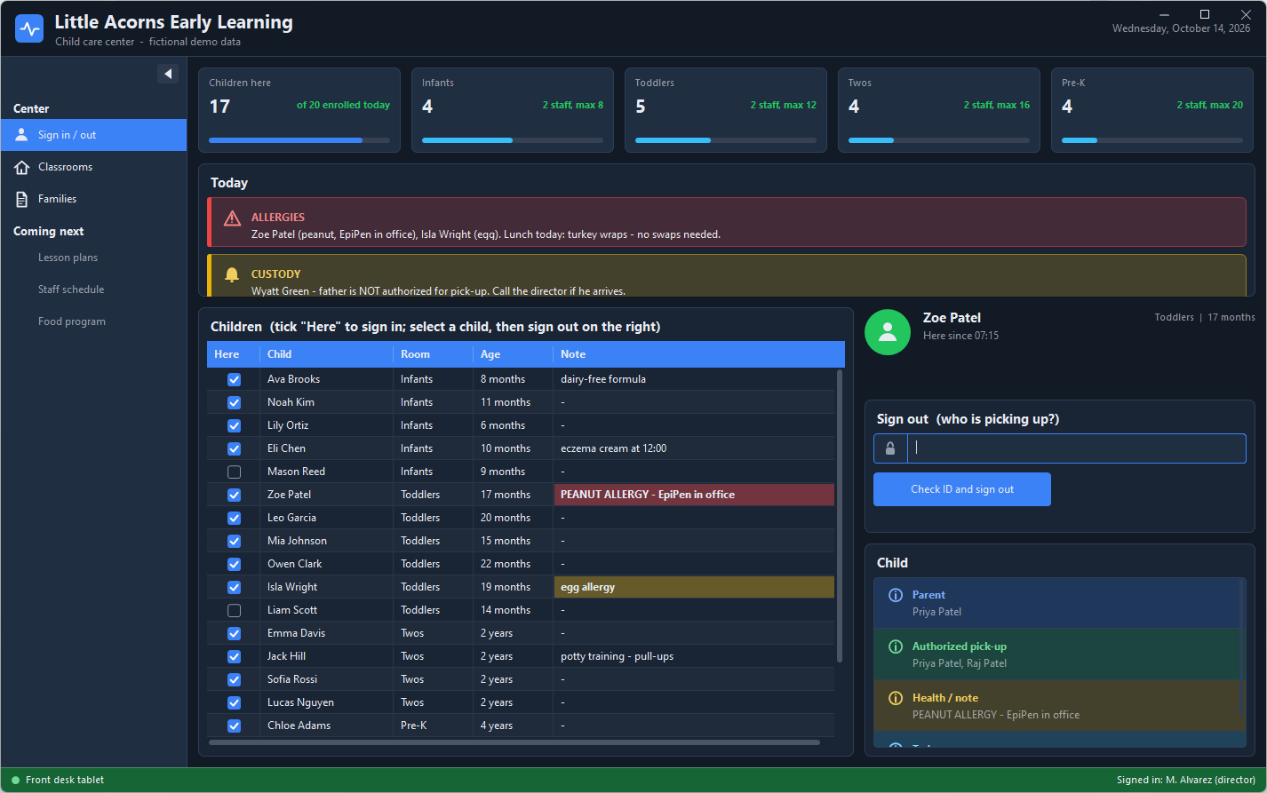Tick the Here checkbox for Liam Scott
This screenshot has width=1267, height=793.
[x=235, y=610]
